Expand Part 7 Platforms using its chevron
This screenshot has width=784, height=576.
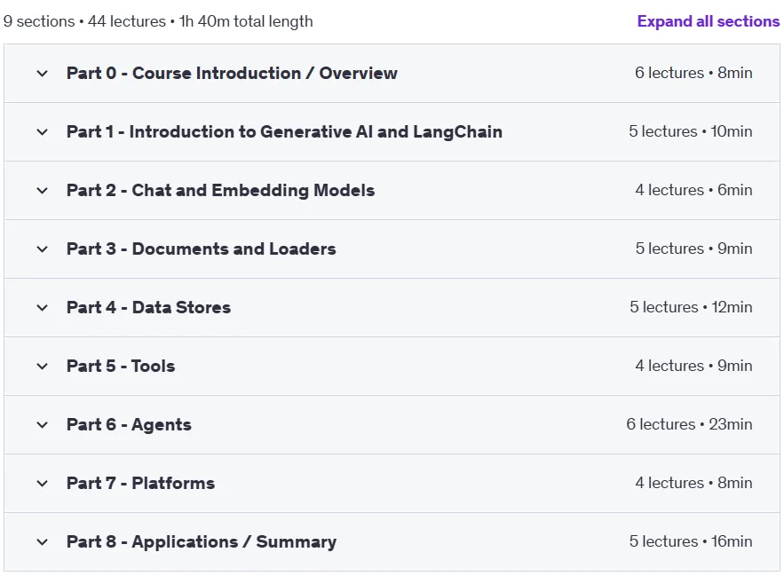tap(43, 484)
